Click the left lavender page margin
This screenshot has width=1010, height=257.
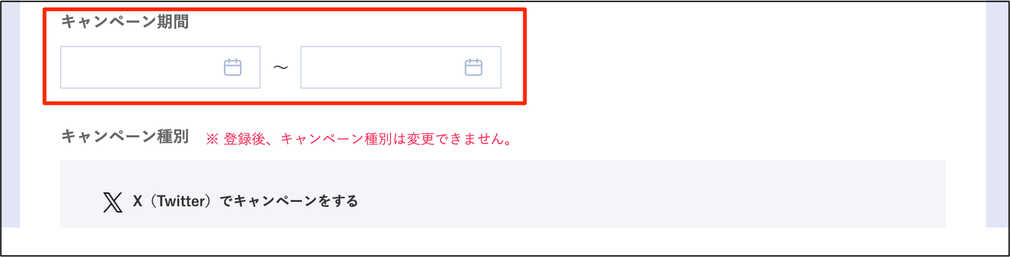(11, 114)
